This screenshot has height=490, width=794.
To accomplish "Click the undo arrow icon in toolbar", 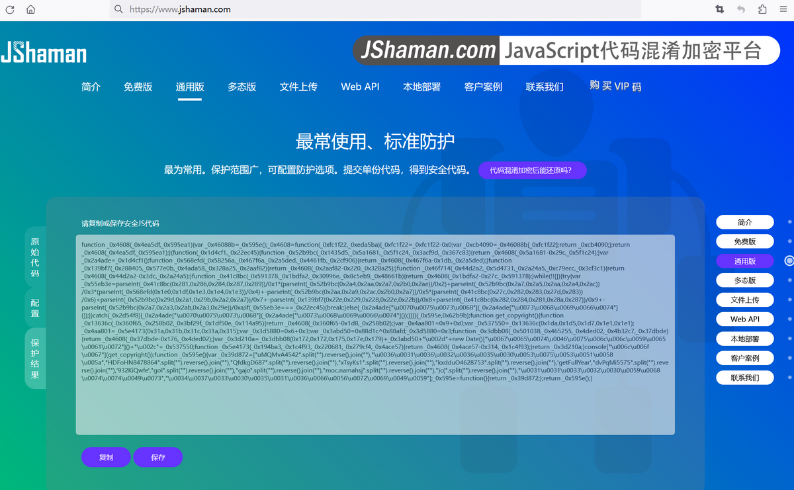I will tap(741, 9).
